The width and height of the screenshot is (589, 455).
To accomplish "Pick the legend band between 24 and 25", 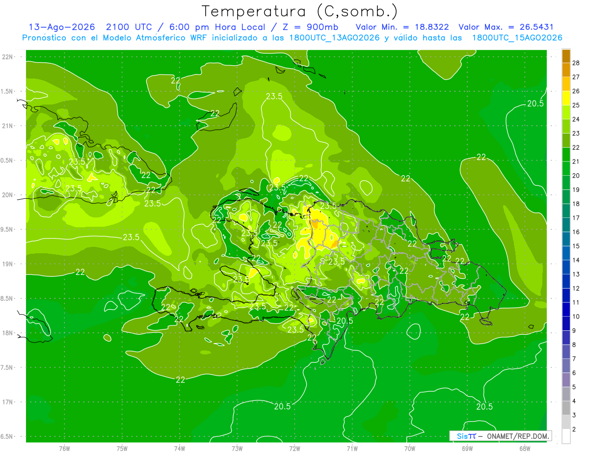I will (566, 112).
